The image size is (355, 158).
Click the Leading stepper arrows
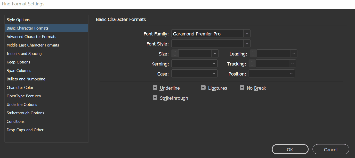[253, 53]
